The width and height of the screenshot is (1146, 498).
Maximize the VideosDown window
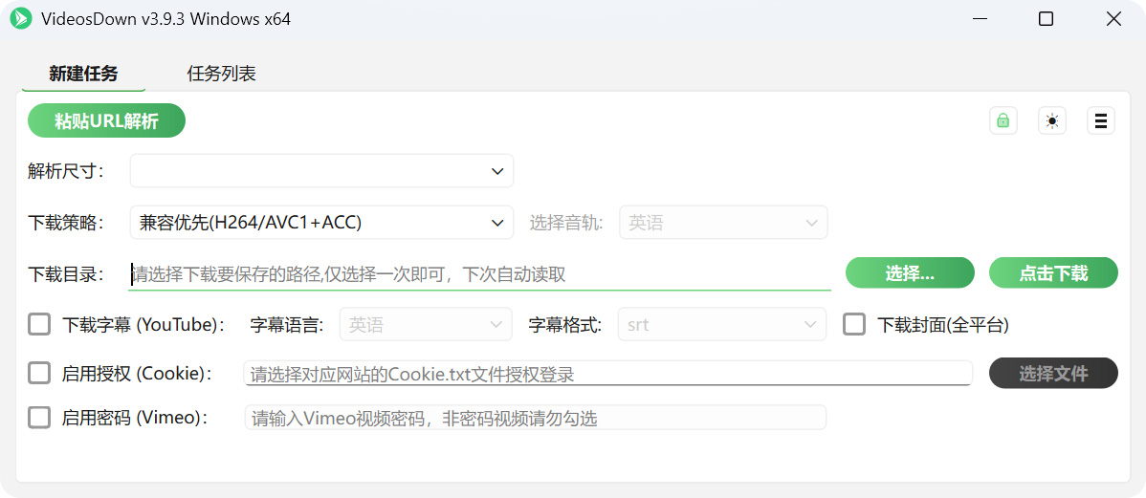click(x=1046, y=19)
